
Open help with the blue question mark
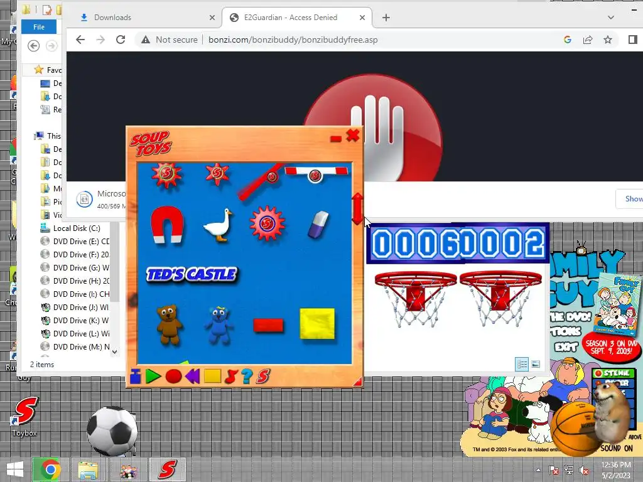[247, 377]
